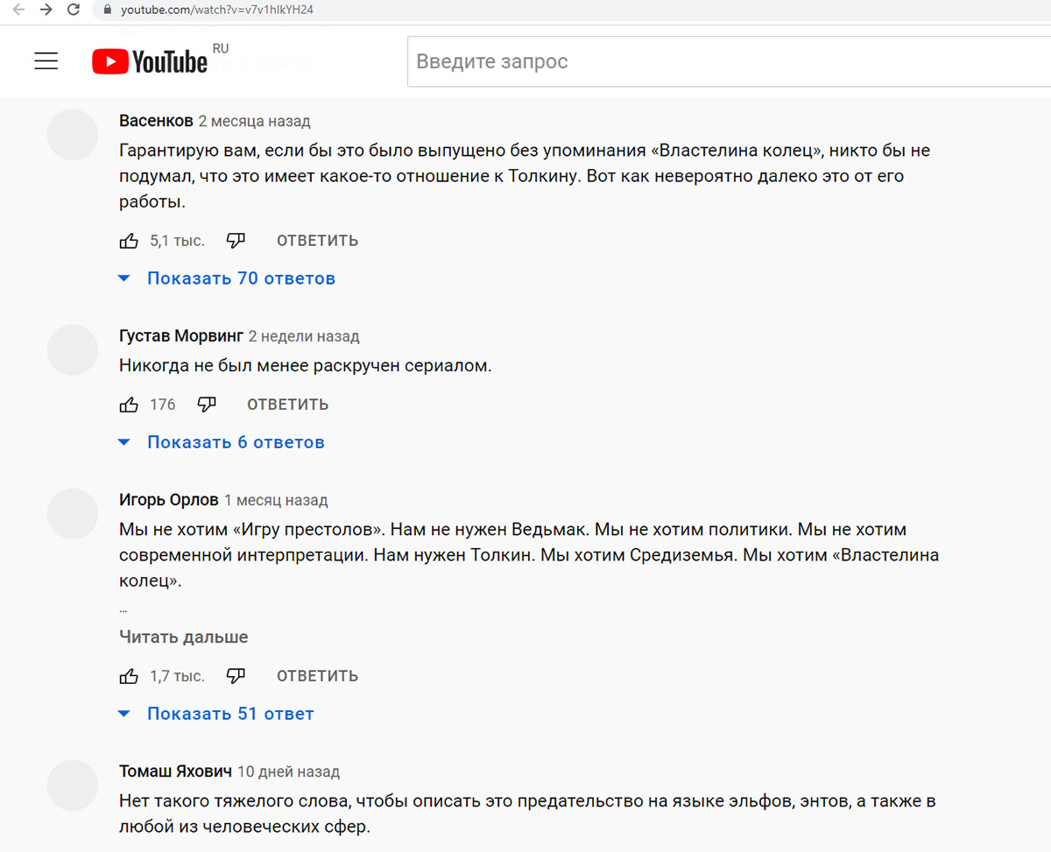Open Томаш Яхович's profile avatar
Viewport: 1051px width, 852px height.
click(x=72, y=785)
